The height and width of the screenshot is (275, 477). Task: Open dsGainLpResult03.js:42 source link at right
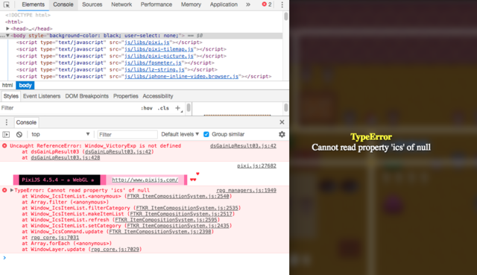243,146
